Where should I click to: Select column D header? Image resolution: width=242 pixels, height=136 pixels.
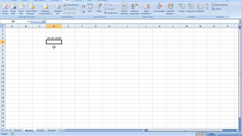pos(54,26)
